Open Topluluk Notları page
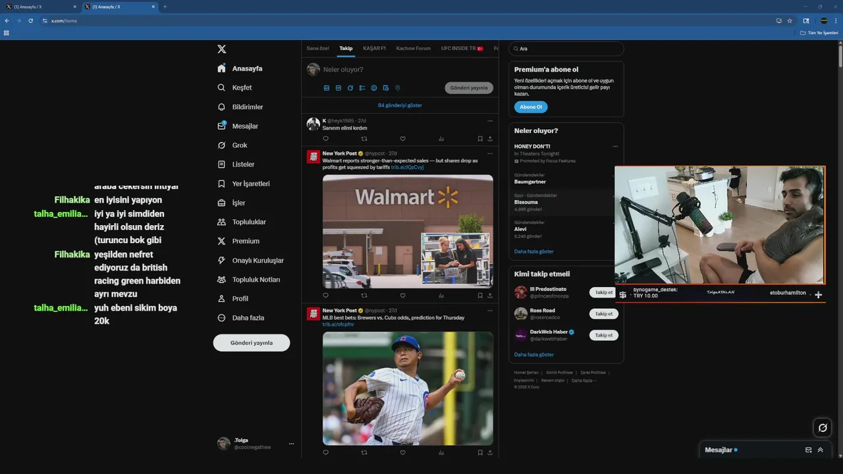Viewport: 843px width, 474px height. (248, 279)
